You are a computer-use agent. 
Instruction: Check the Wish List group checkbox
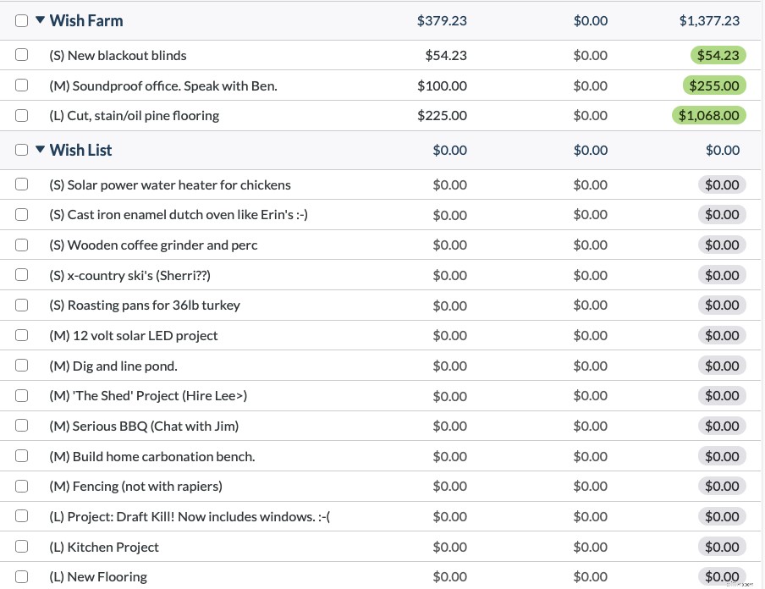pos(21,150)
